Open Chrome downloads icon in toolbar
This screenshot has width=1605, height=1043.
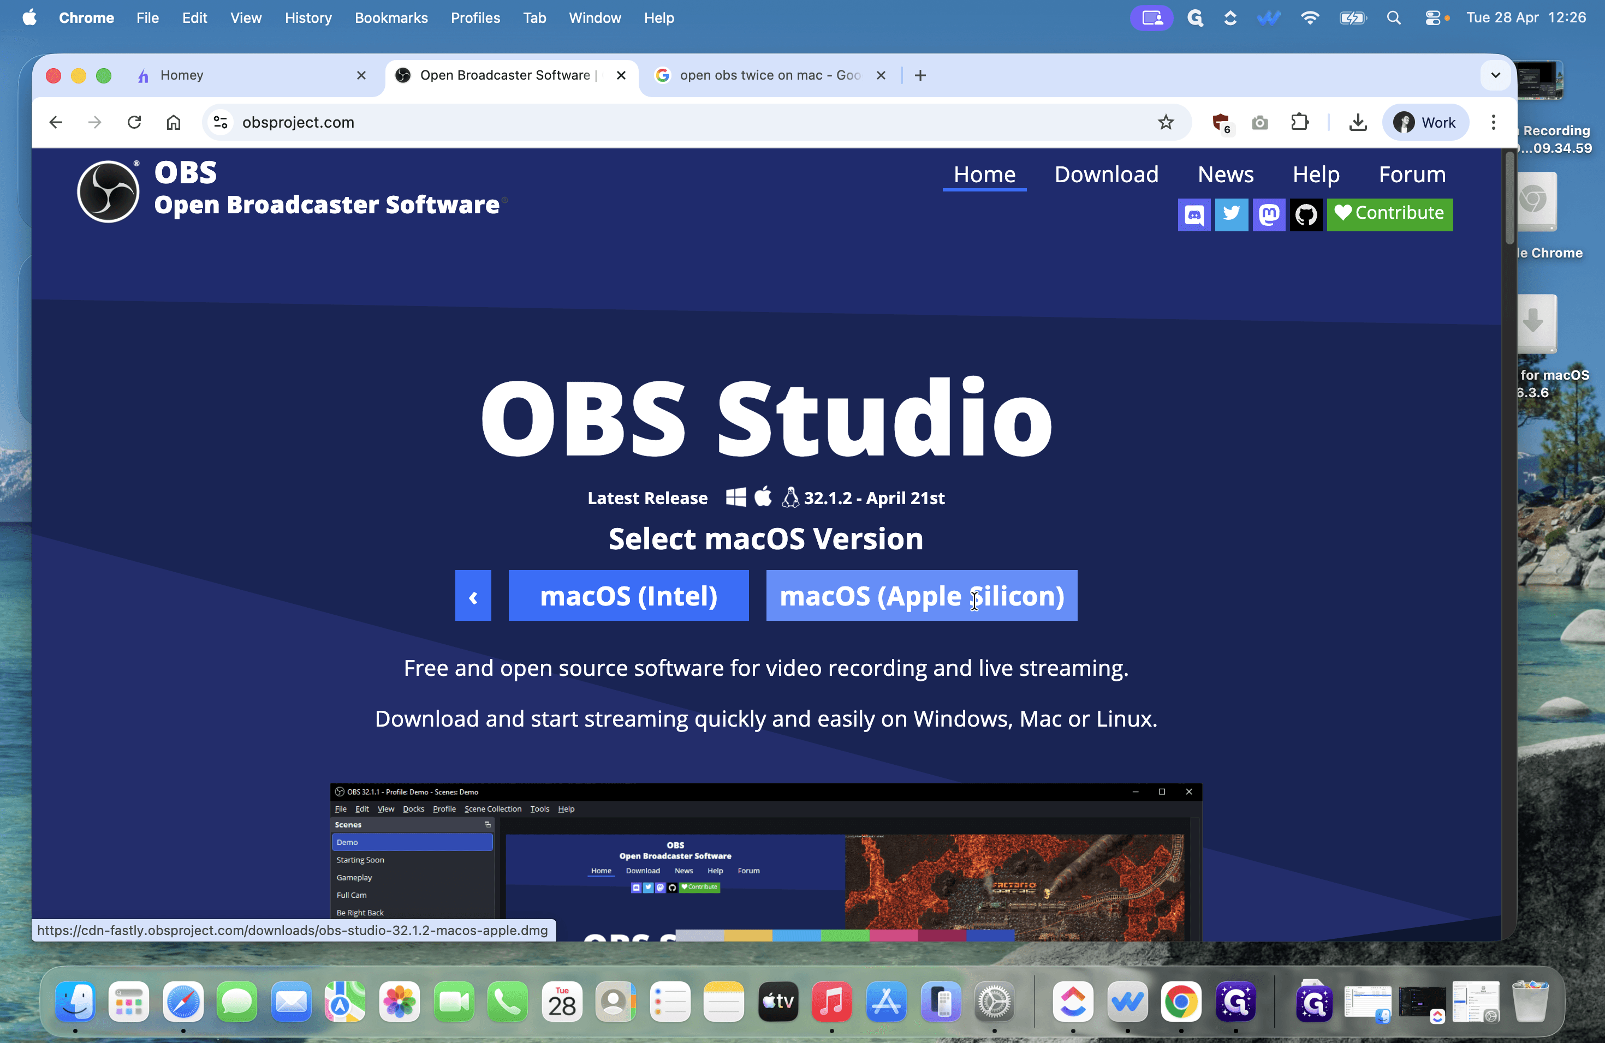click(1358, 122)
